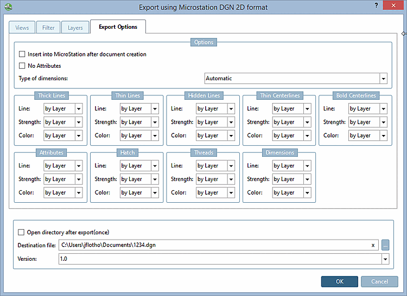Open Dimensions Color dropdown

click(307, 192)
